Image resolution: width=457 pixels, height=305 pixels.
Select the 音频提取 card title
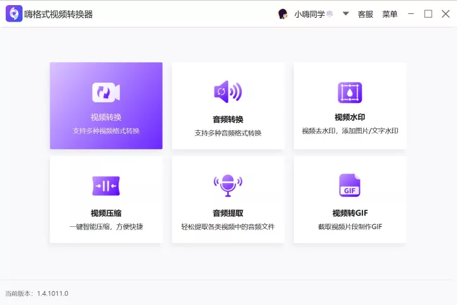[228, 213]
